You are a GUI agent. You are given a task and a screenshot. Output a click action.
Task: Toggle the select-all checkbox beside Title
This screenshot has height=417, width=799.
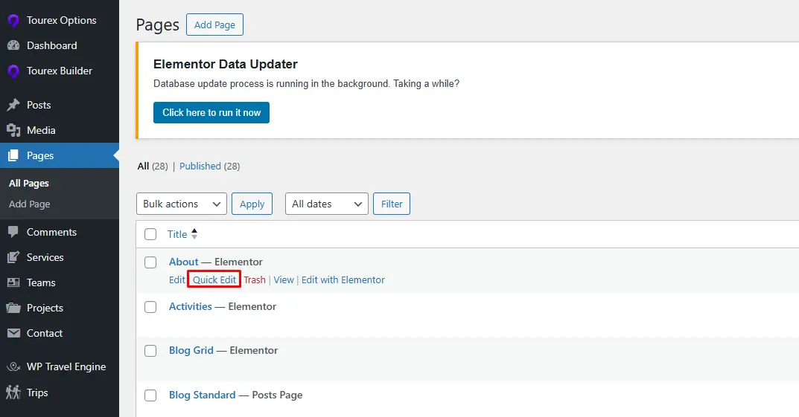[x=150, y=234]
